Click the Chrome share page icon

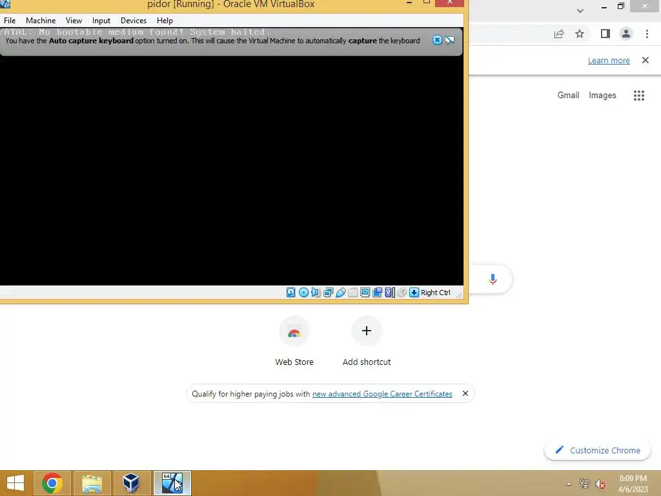pos(559,34)
